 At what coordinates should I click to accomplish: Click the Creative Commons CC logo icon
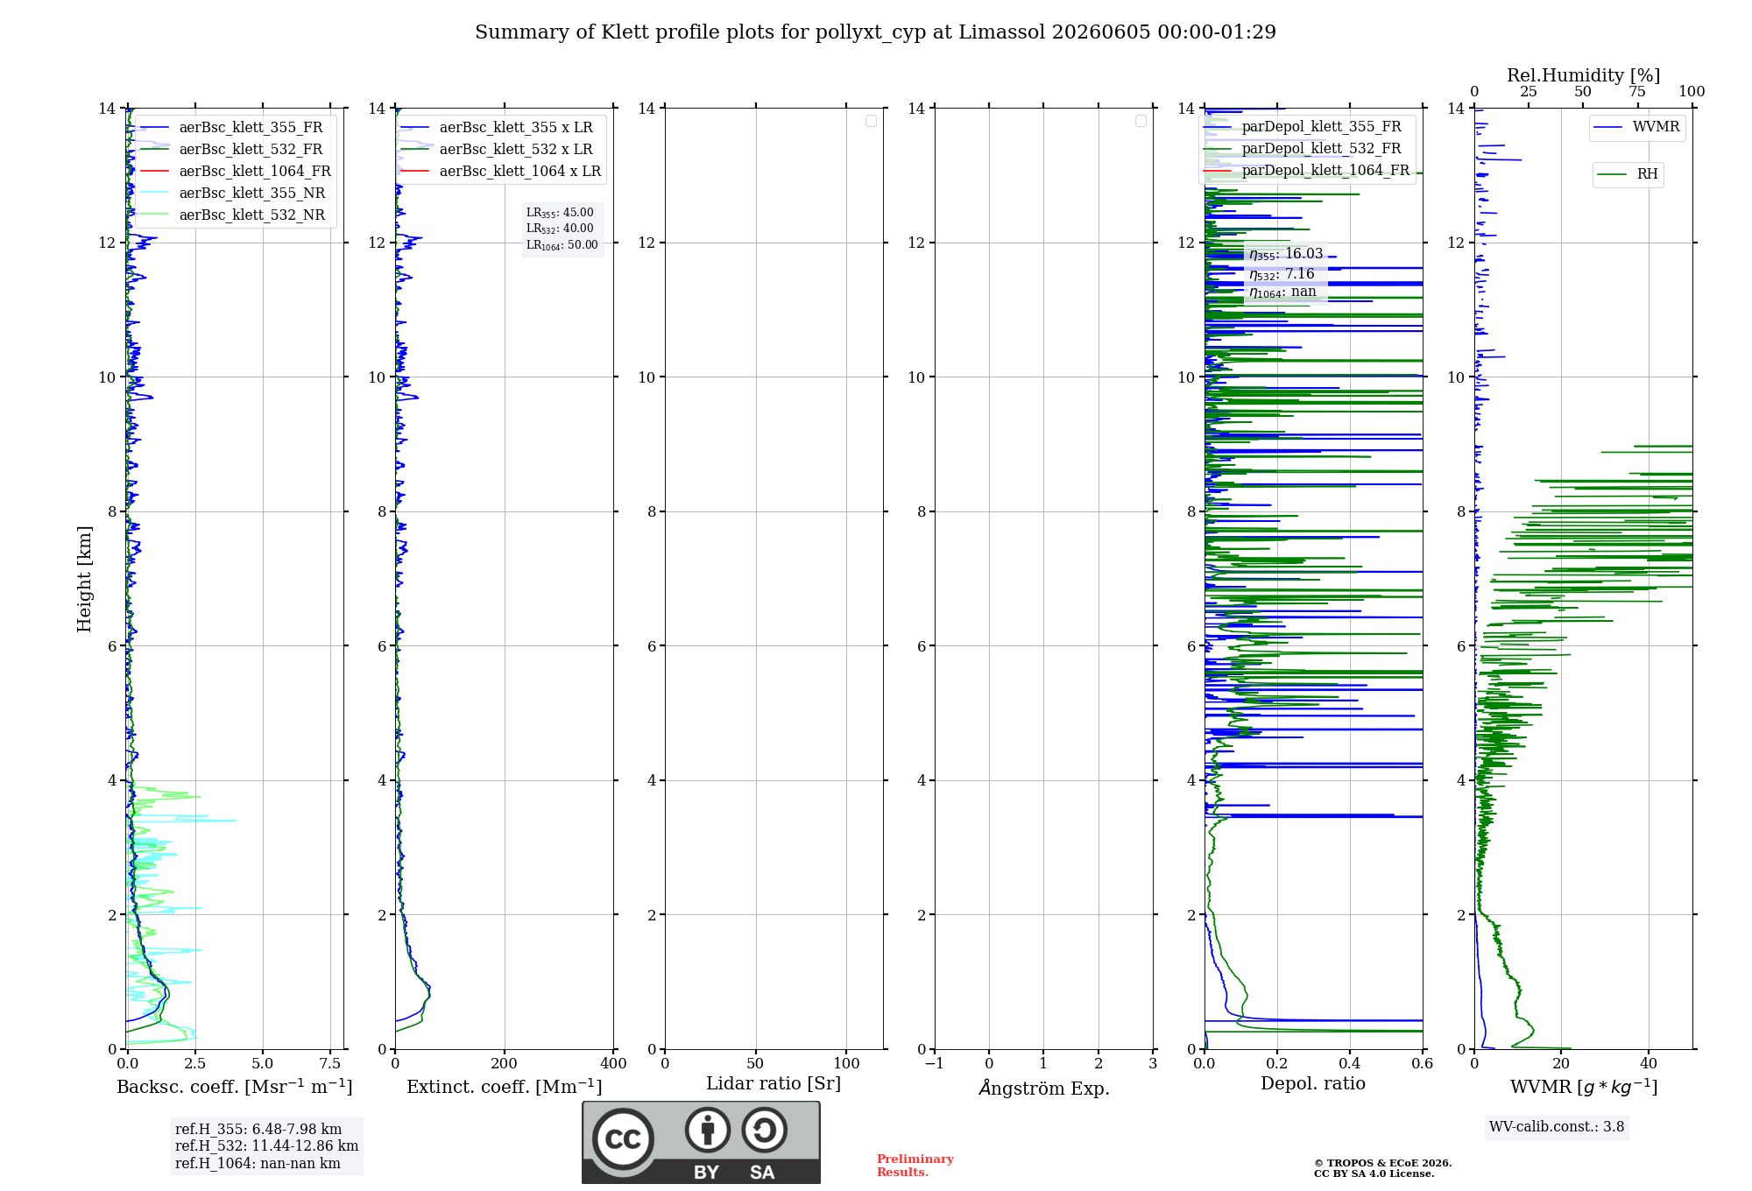pyautogui.click(x=623, y=1139)
